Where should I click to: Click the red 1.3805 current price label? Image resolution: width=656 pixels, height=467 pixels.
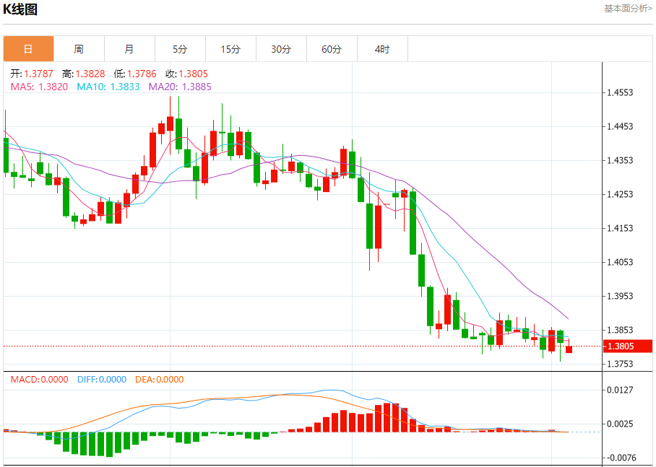pyautogui.click(x=628, y=346)
